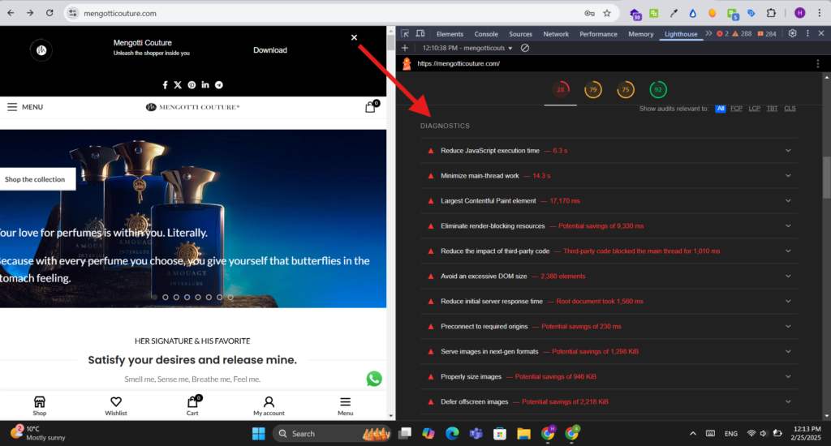Open the Cart icon in bottom navigation
Screen dimensions: 831x446
(x=192, y=405)
